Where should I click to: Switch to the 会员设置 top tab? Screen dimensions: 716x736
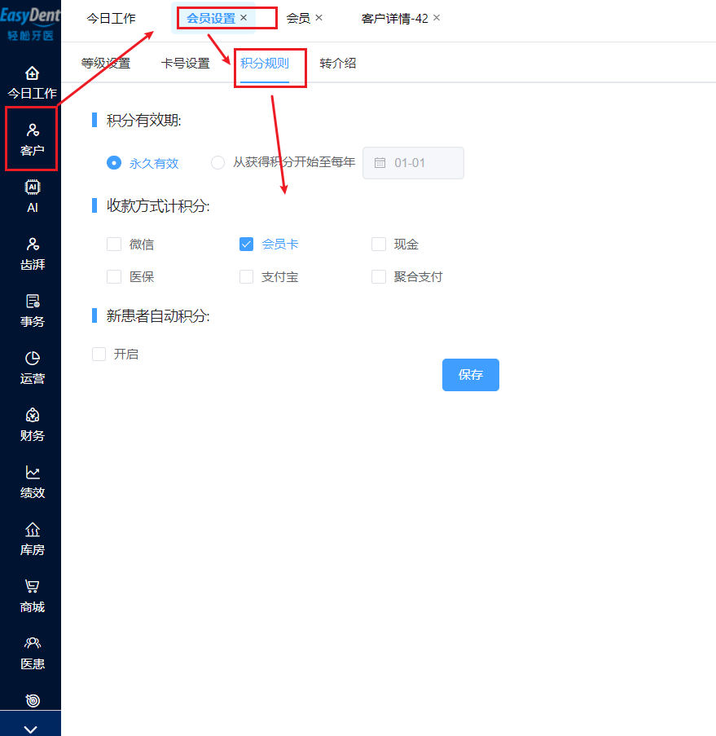211,18
